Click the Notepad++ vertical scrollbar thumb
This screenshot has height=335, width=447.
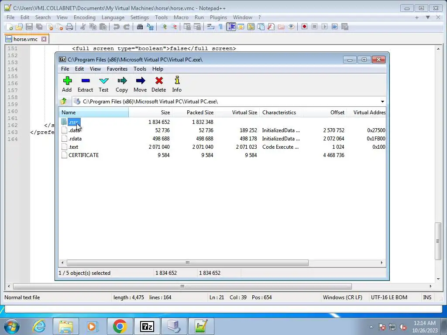pos(438,241)
